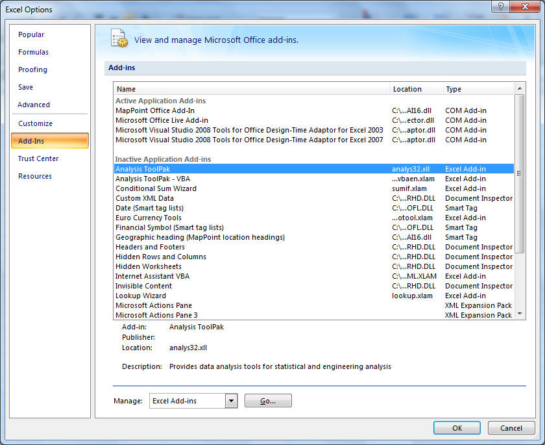The width and height of the screenshot is (545, 445).
Task: Click the add-ins list scrollbar thumb
Action: point(519,173)
